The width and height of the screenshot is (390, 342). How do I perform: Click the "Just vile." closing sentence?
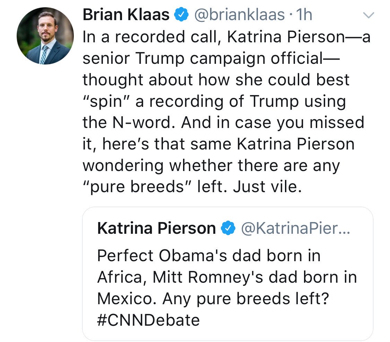pos(265,187)
